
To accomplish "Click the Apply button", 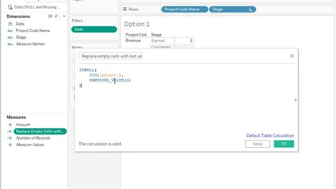I will 258,144.
